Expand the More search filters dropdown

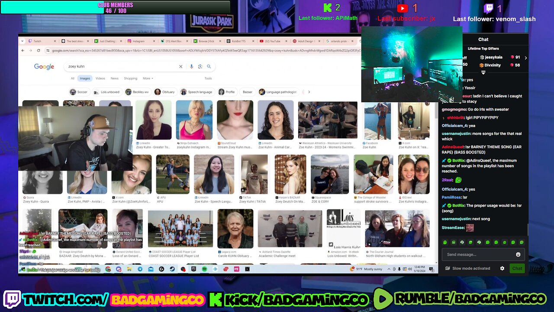(x=148, y=78)
